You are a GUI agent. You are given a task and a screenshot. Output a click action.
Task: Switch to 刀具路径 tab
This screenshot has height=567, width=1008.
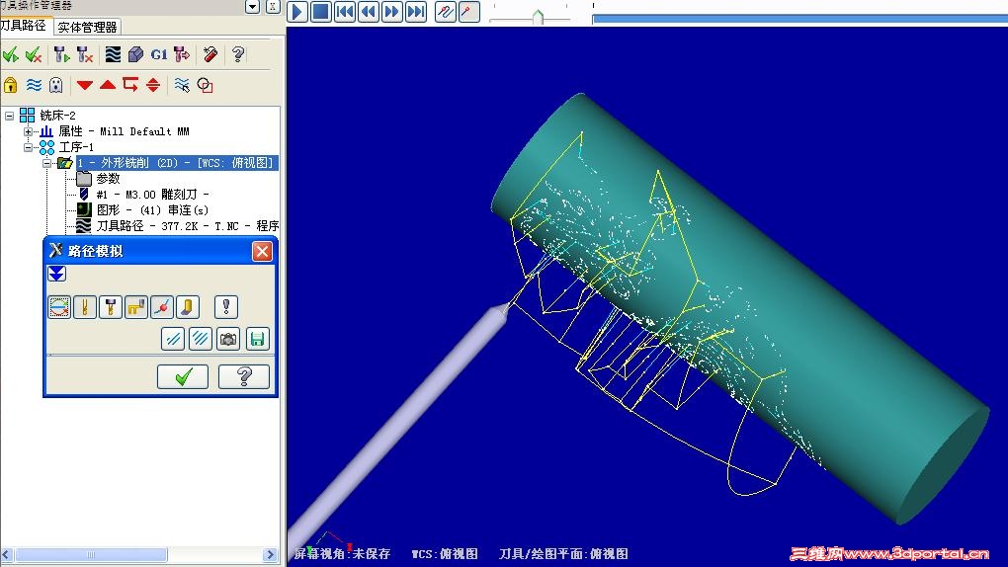click(x=23, y=25)
